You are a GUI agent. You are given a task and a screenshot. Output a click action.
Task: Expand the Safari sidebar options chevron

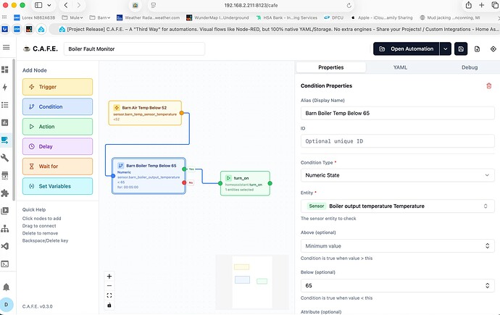tap(49, 5)
